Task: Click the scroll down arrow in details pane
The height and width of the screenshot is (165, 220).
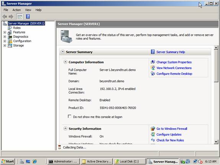Action: pyautogui.click(x=216, y=142)
